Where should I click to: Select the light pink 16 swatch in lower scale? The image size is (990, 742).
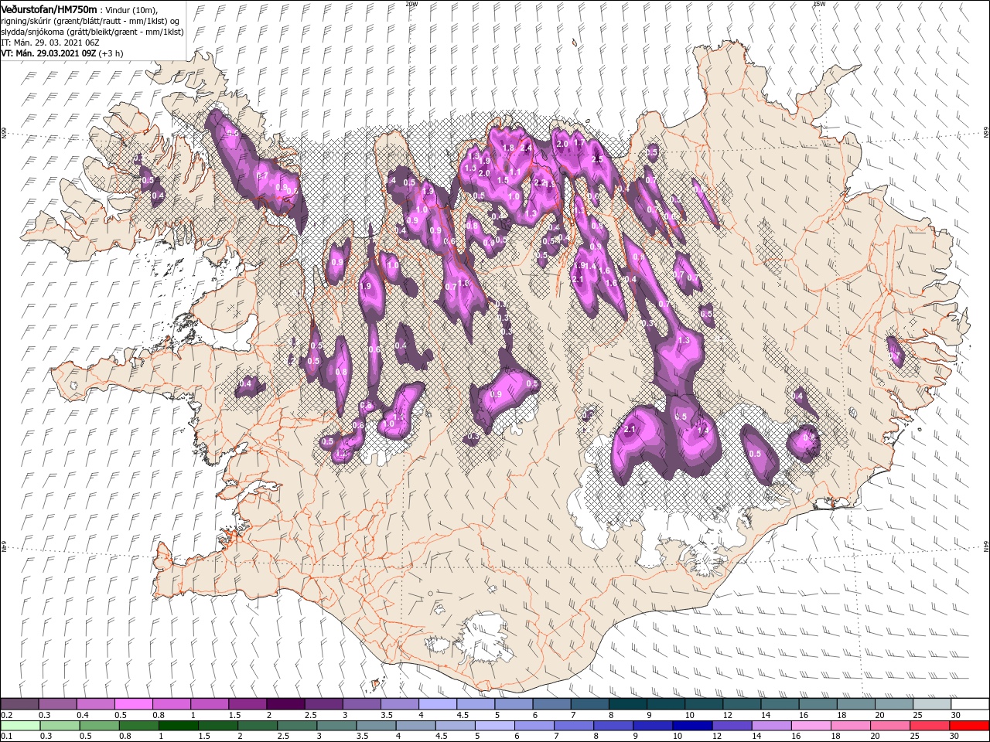tap(810, 726)
